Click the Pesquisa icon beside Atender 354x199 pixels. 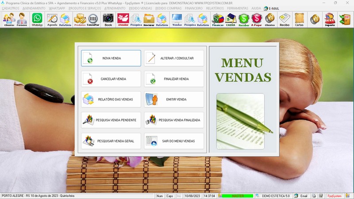[x=136, y=19]
